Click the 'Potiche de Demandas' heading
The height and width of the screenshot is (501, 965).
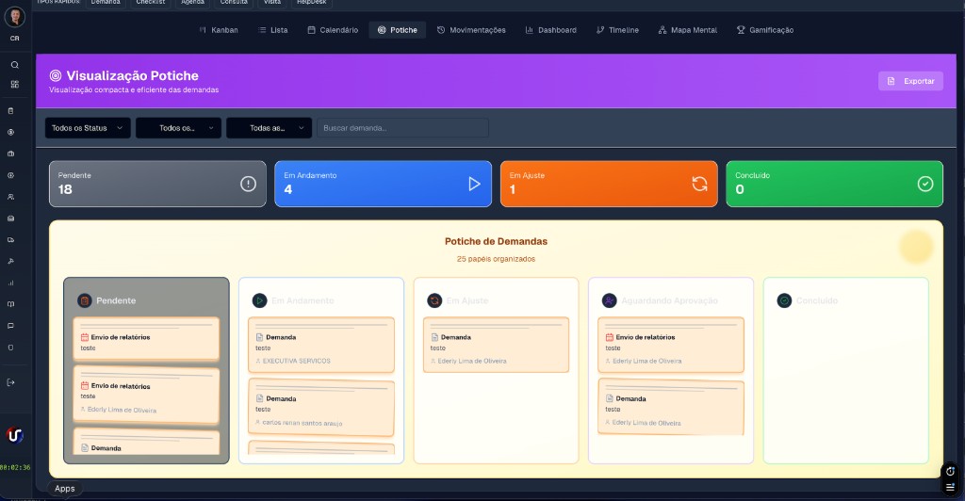pos(496,242)
